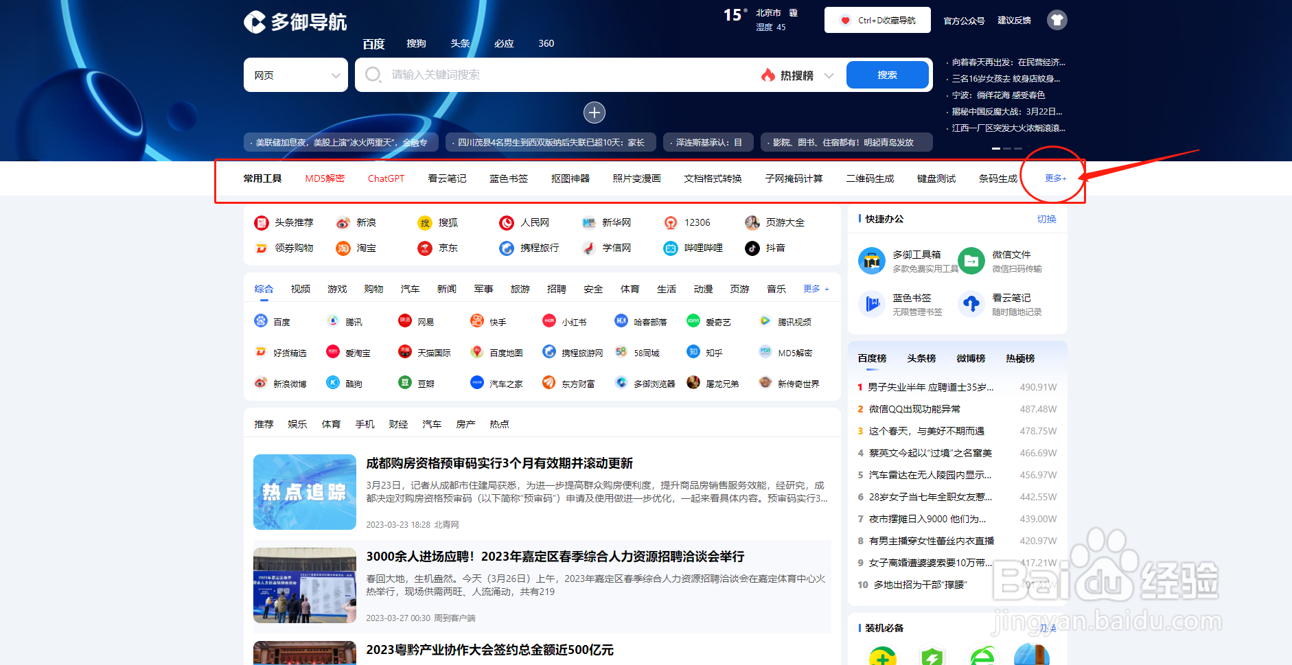Open 人民网 icon link
The height and width of the screenshot is (665, 1292).
tap(507, 223)
